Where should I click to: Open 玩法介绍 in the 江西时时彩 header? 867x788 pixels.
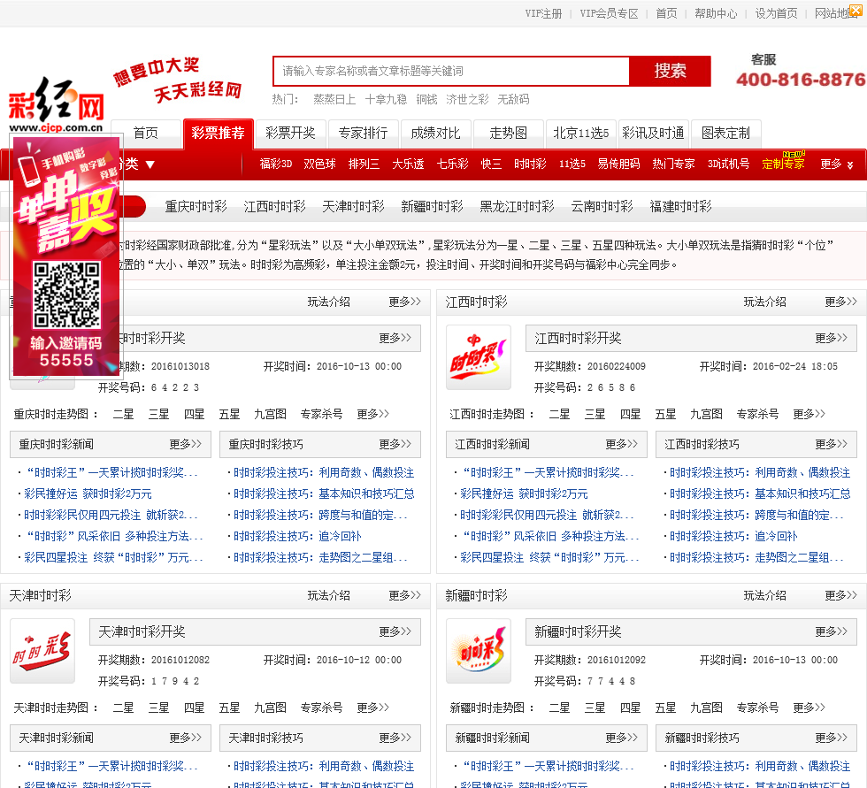click(764, 302)
